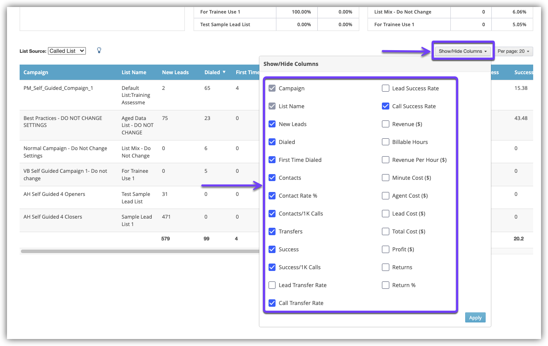Select PM_Self_Guided_Compaign_1 campaign cell
Viewport: 548px width, 346px height.
pyautogui.click(x=58, y=88)
